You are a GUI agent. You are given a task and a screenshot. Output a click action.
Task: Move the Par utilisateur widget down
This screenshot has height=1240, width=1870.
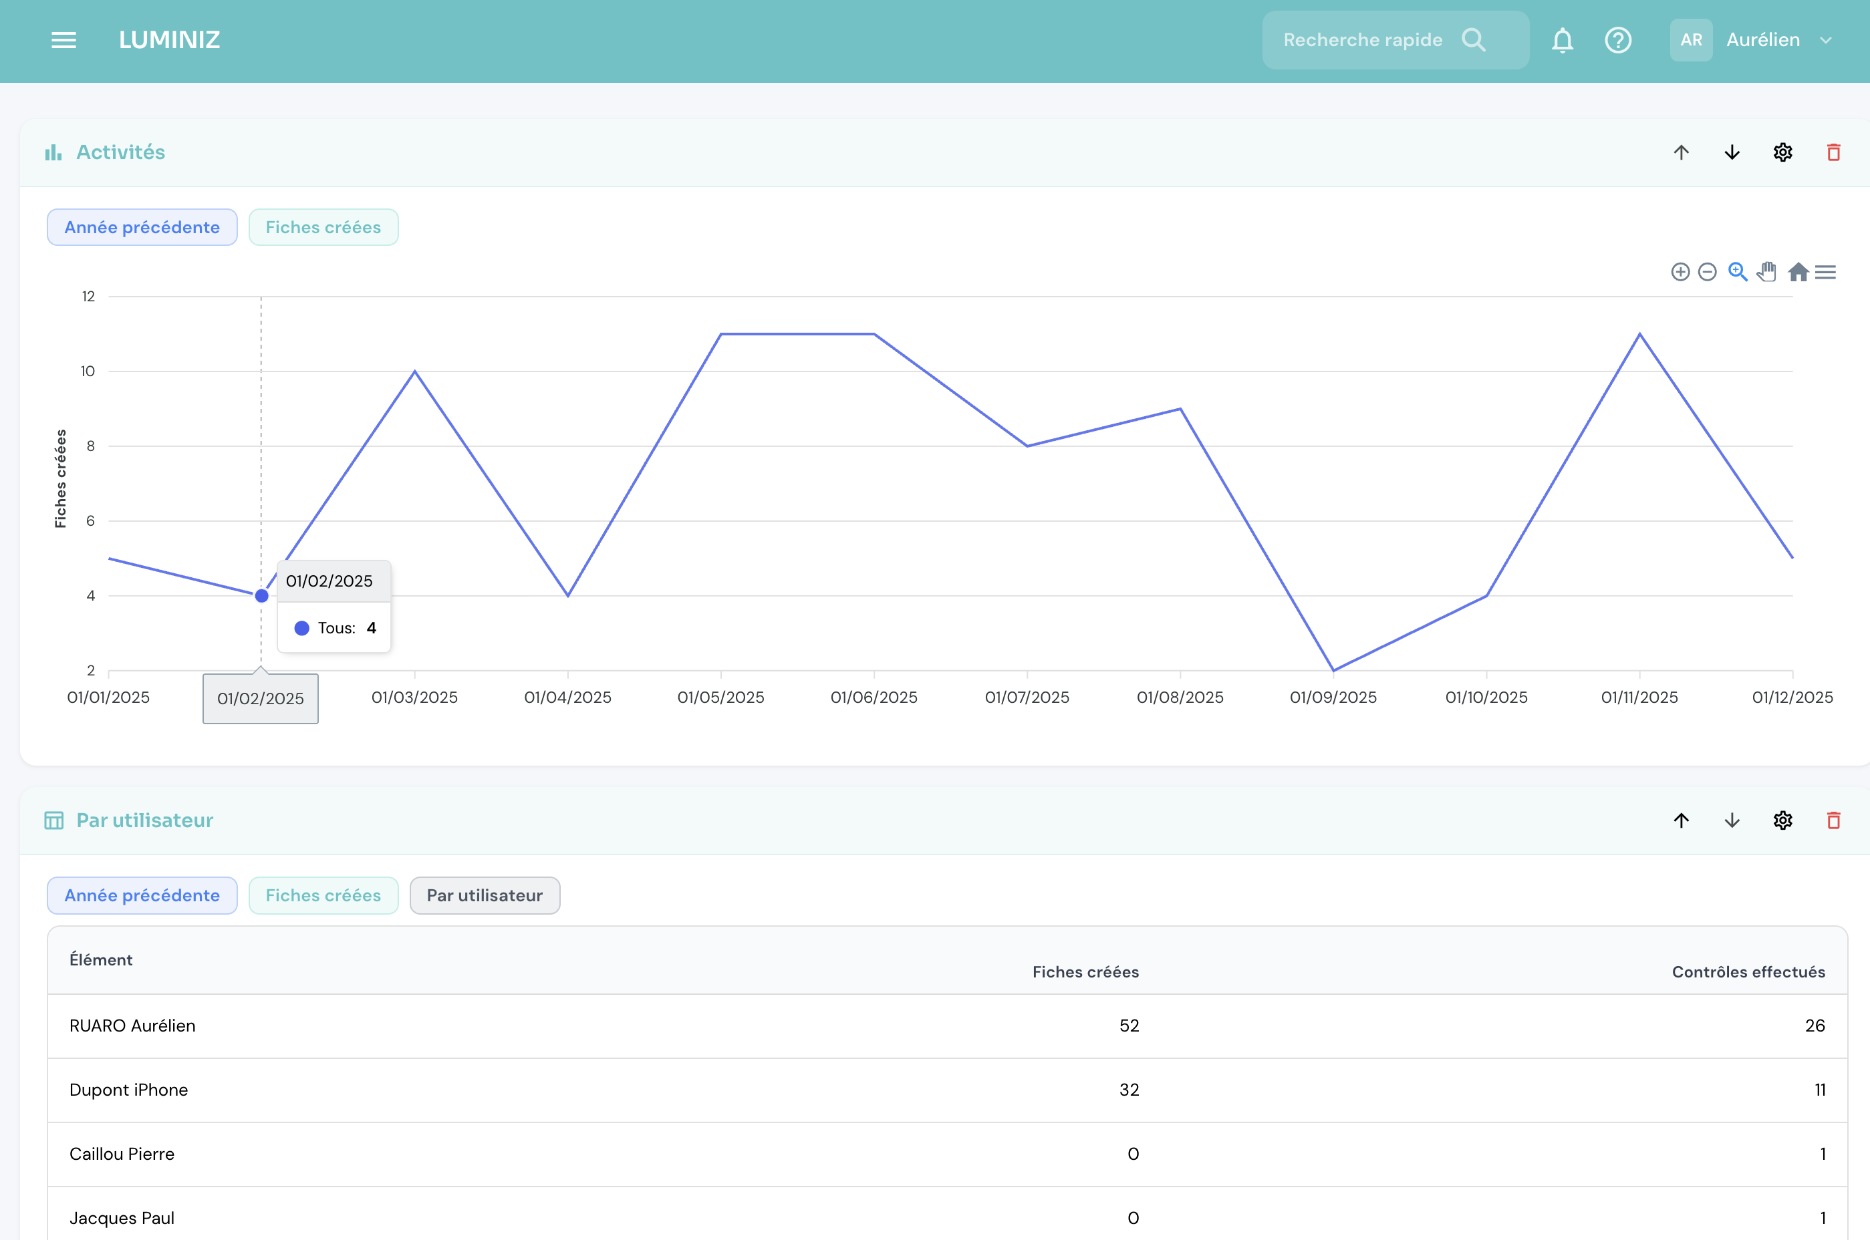tap(1732, 820)
